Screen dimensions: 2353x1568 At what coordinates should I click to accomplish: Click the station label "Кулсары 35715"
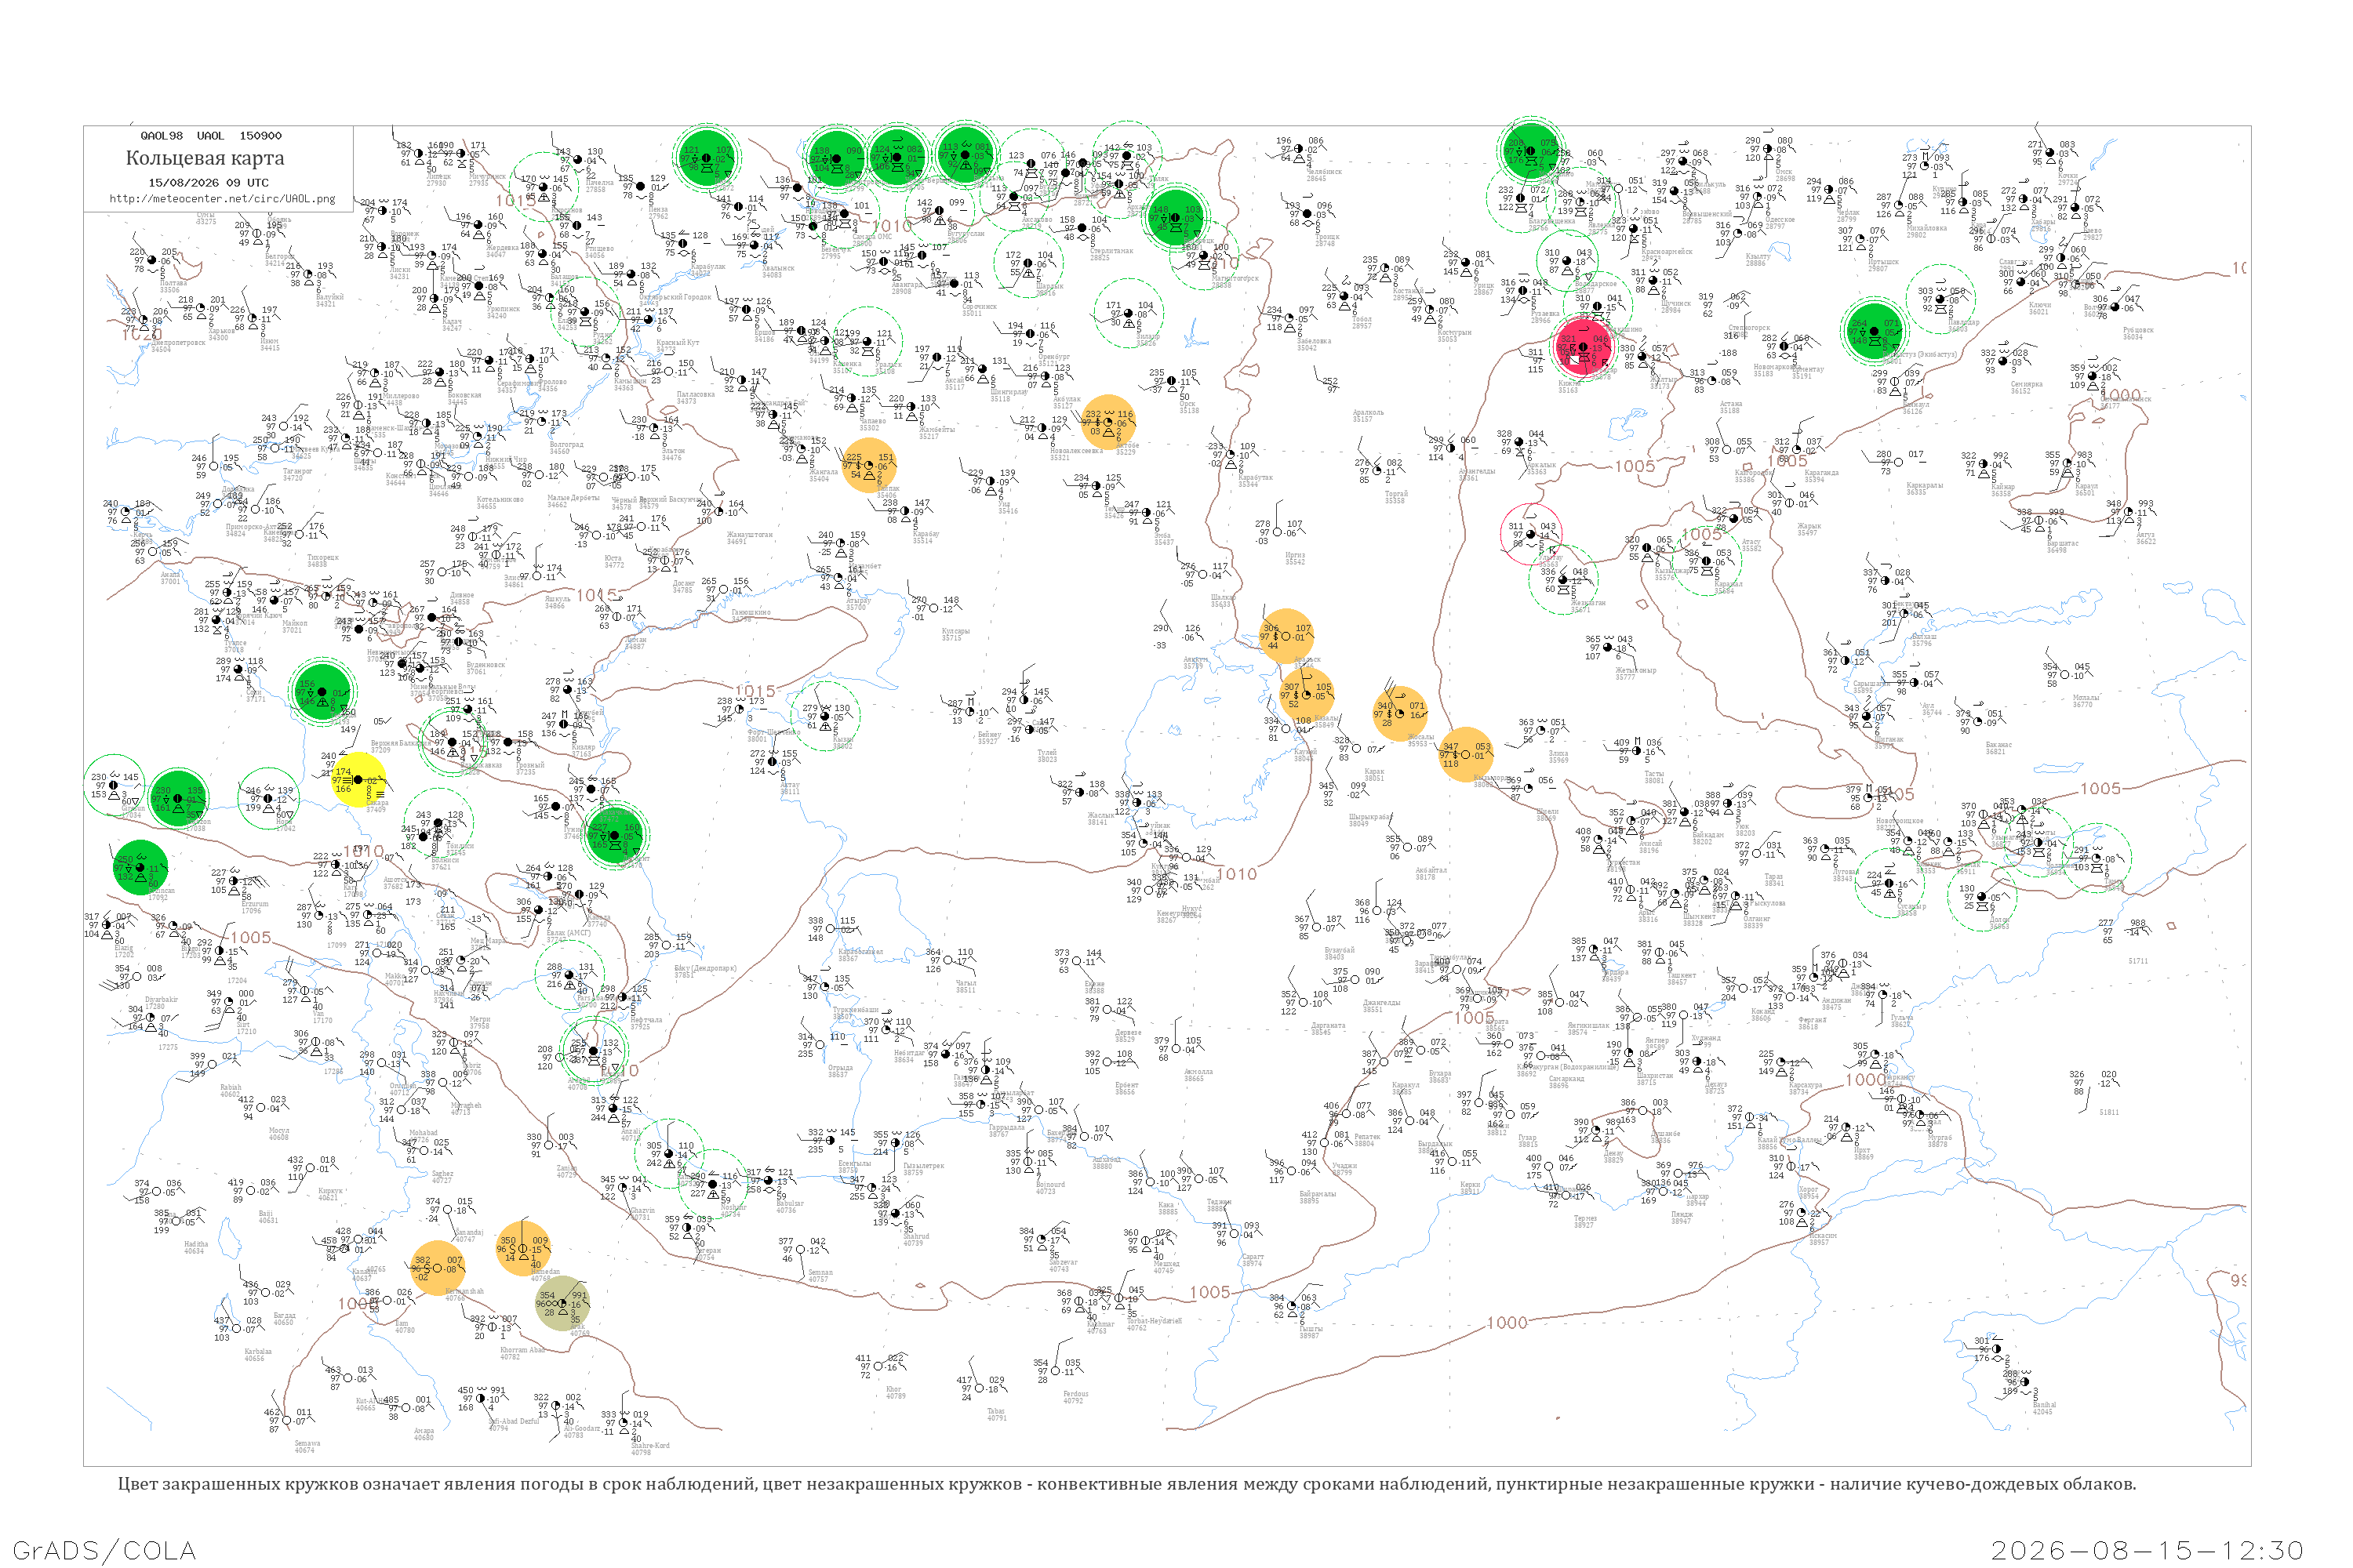pyautogui.click(x=955, y=634)
